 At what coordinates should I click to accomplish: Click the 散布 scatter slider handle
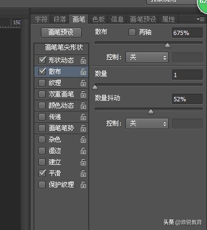click(x=167, y=45)
